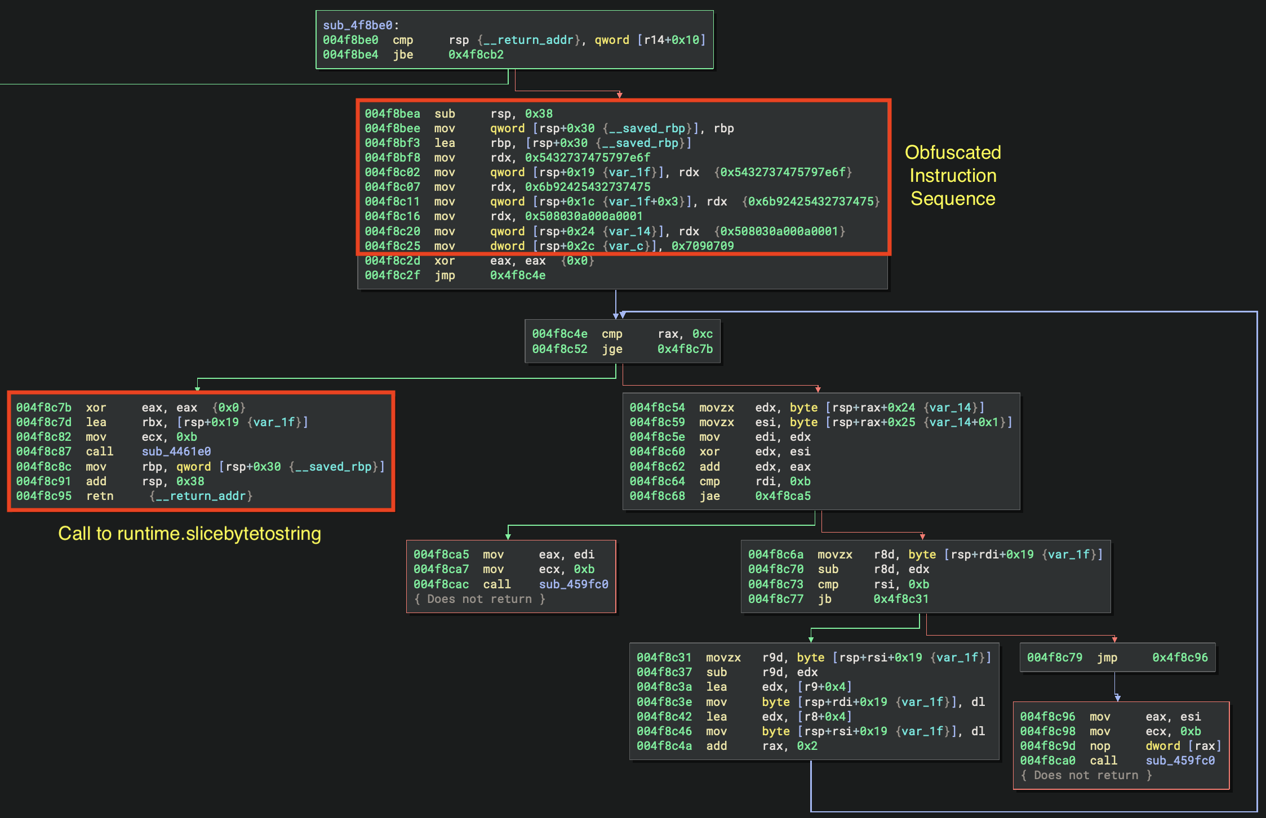The width and height of the screenshot is (1266, 818).
Task: Click mov ecx, 0xb at 004f8c98
Action: tap(1110, 731)
